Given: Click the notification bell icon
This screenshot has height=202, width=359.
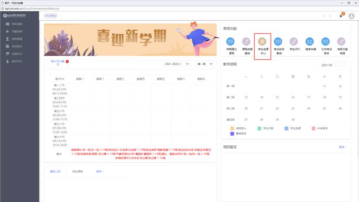Looking at the screenshot, I should (341, 16).
